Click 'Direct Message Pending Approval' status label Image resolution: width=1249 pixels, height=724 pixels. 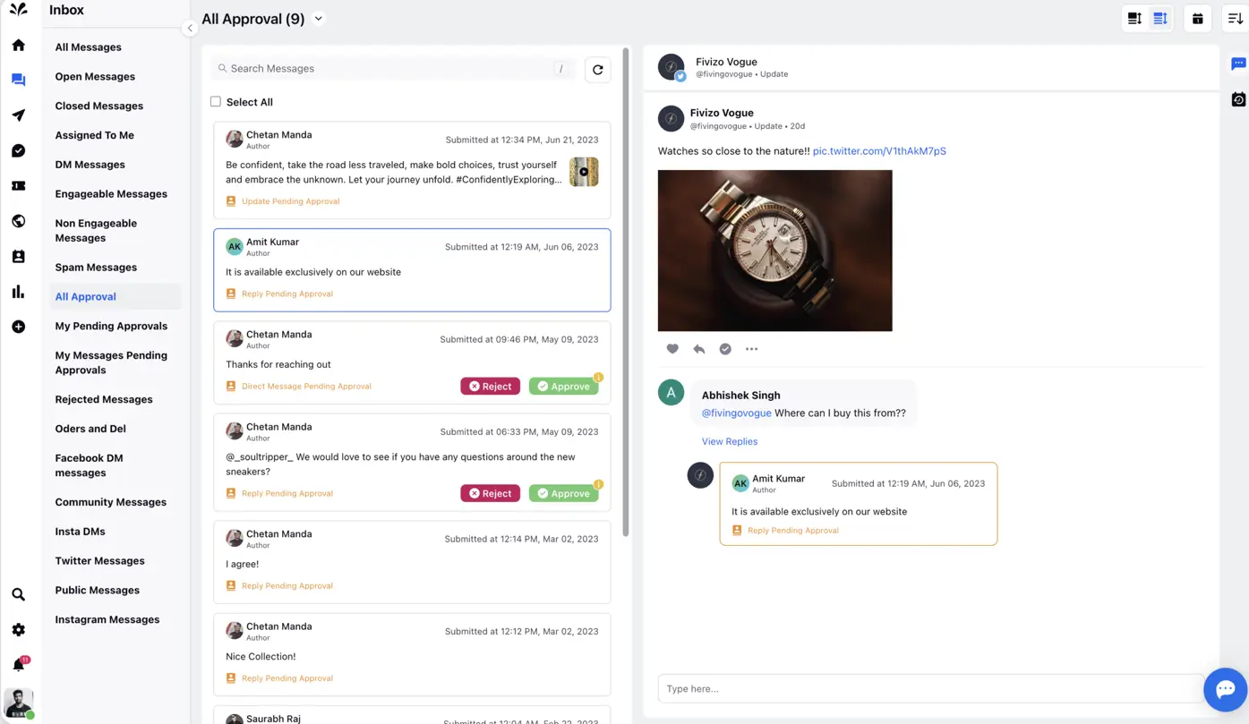point(306,387)
